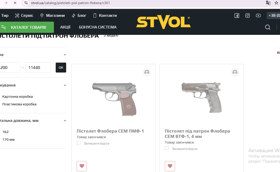Open the БОНУСНА СИСТЕМА menu item
This screenshot has height=172, width=280.
pos(98,27)
